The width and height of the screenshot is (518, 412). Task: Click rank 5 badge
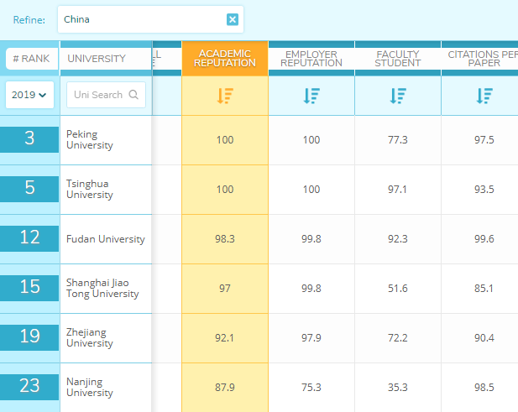(29, 189)
